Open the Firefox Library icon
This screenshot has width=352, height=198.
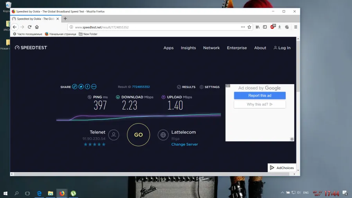tap(257, 27)
